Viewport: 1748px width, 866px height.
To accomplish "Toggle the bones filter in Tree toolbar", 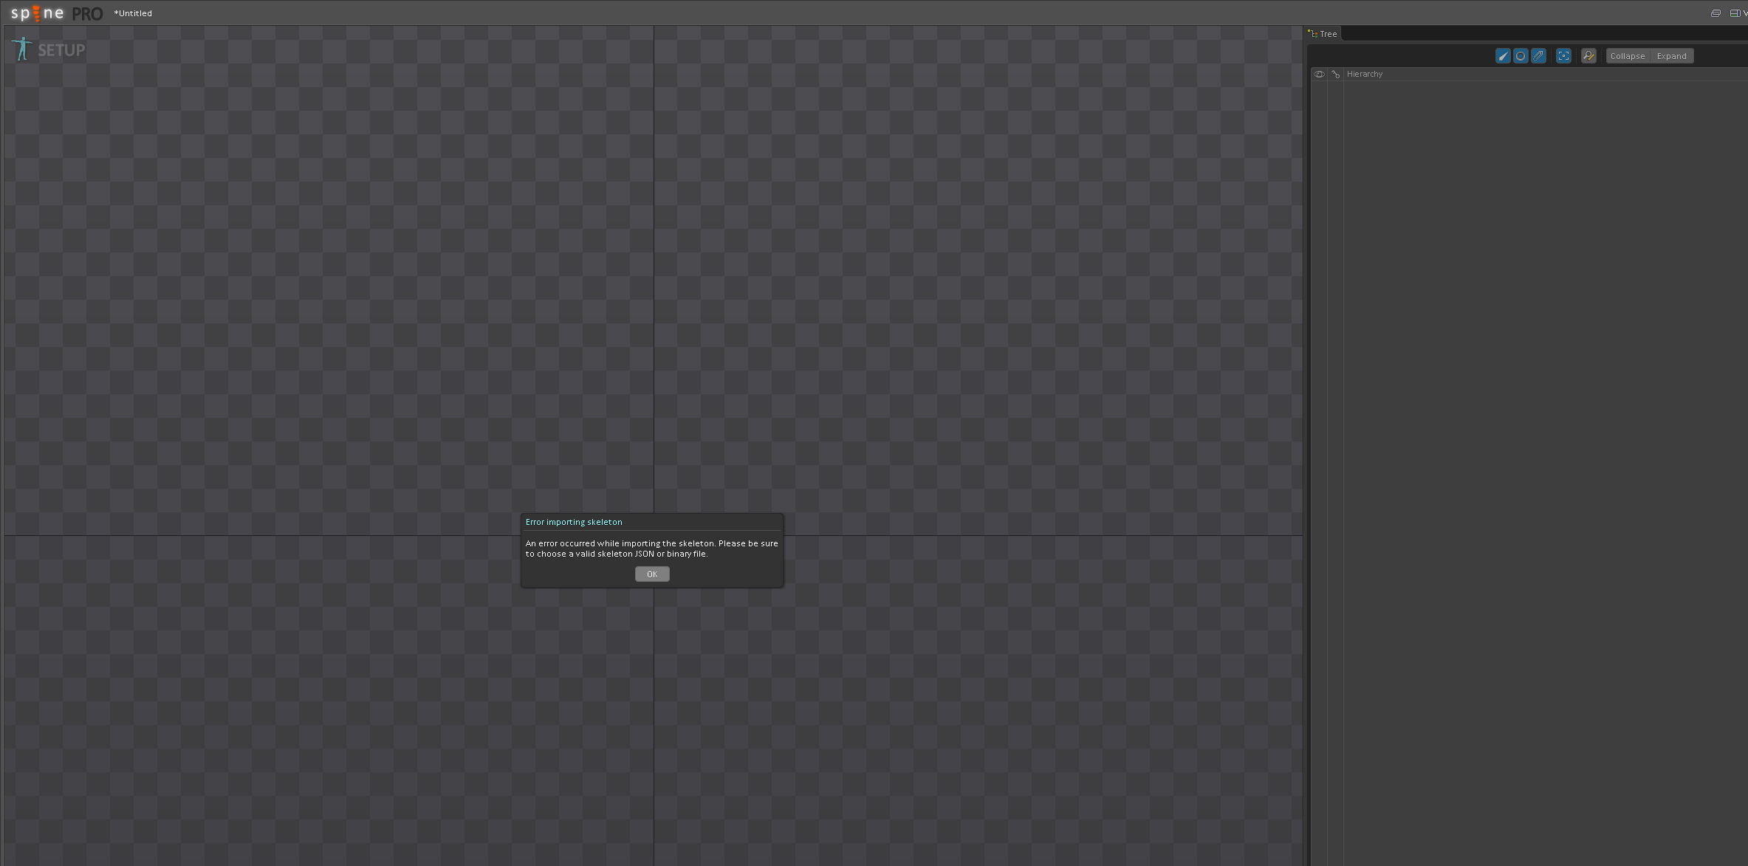I will pyautogui.click(x=1502, y=56).
